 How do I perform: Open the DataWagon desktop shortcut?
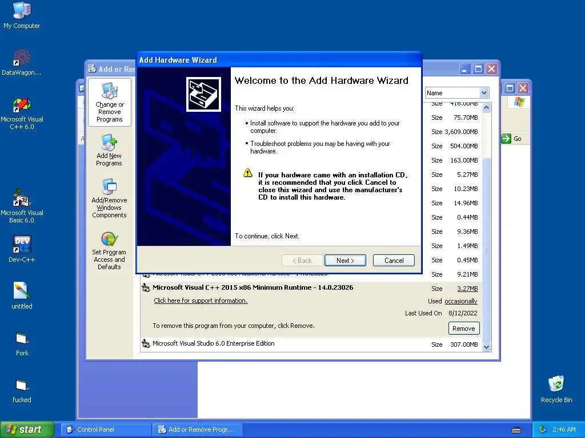point(22,62)
